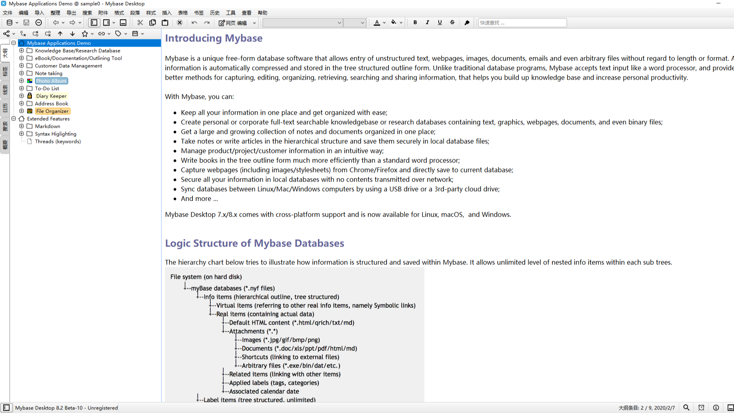Open the database icon in main toolbar
The image size is (734, 413).
tap(10, 23)
